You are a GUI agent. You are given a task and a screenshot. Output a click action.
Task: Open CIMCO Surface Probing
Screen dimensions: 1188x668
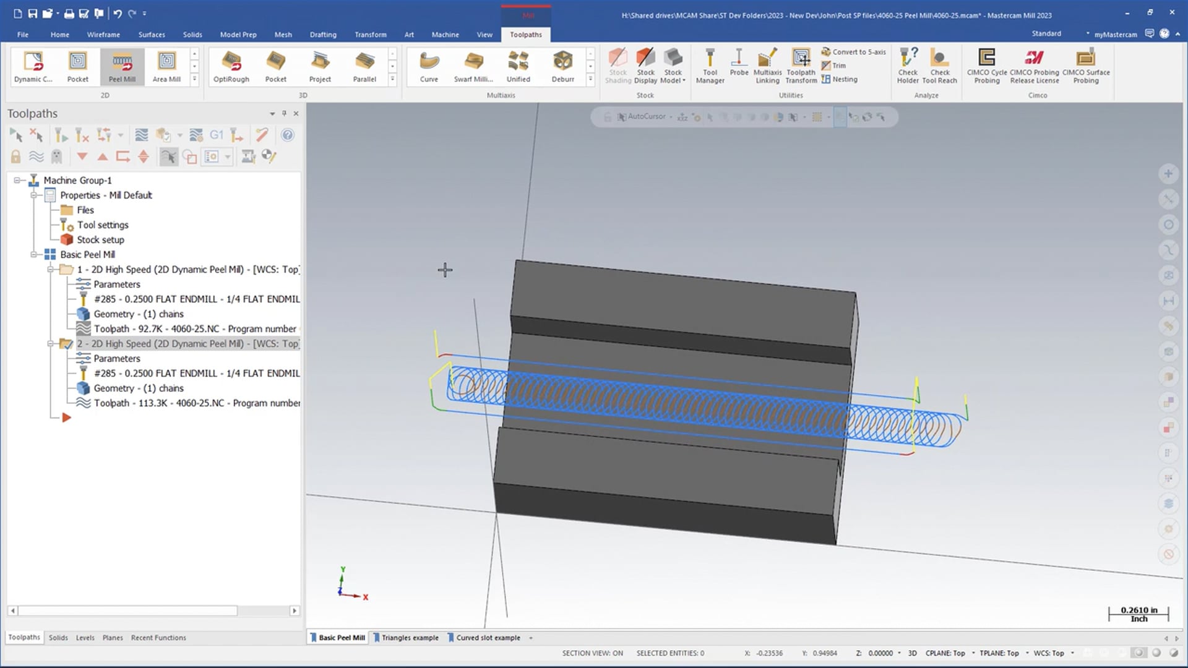click(x=1086, y=66)
